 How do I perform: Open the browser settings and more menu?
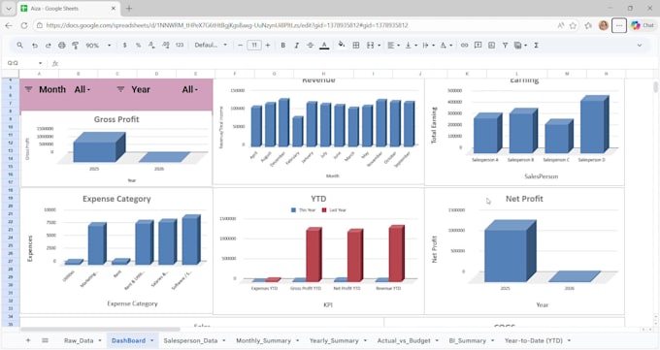pos(619,25)
